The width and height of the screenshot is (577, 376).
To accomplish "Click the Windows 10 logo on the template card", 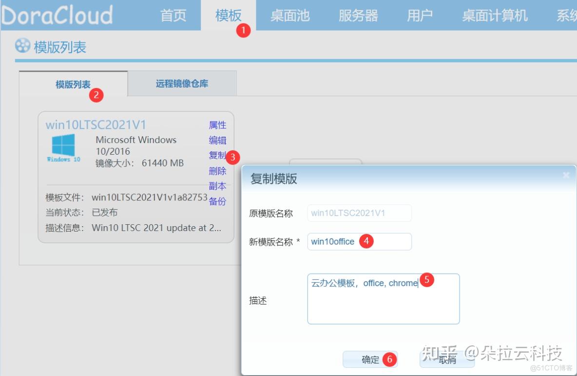I will pos(63,147).
